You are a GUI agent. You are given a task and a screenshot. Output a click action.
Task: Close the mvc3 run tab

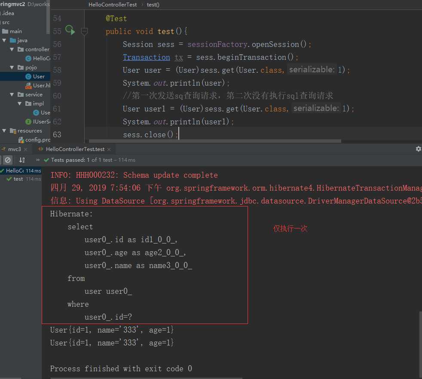25,149
